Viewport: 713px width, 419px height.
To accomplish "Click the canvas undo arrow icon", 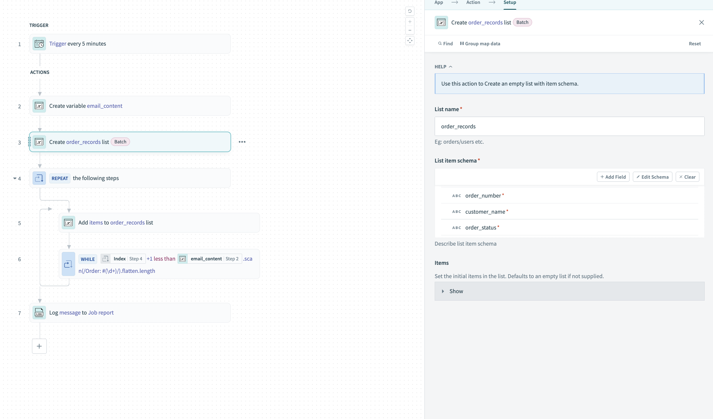I will tap(410, 11).
